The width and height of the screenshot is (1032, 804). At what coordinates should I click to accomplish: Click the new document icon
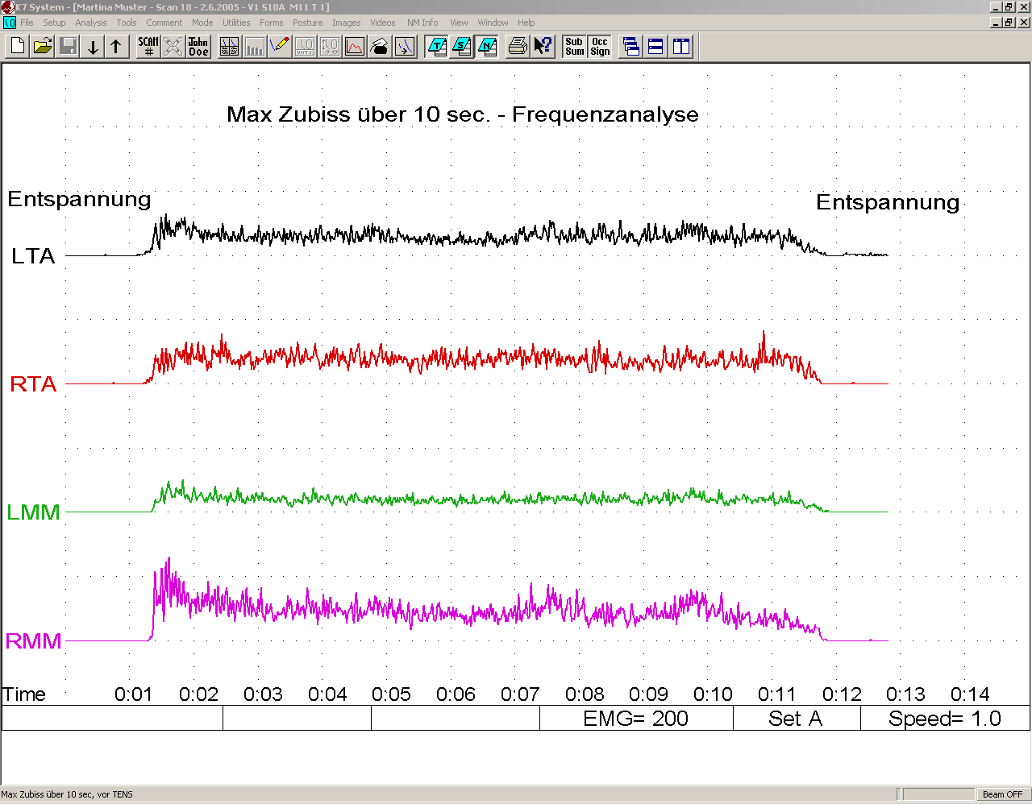coord(18,47)
